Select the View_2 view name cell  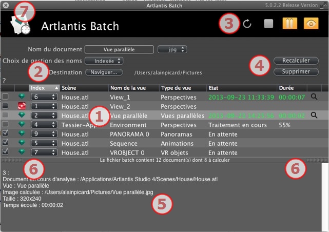[x=120, y=107]
